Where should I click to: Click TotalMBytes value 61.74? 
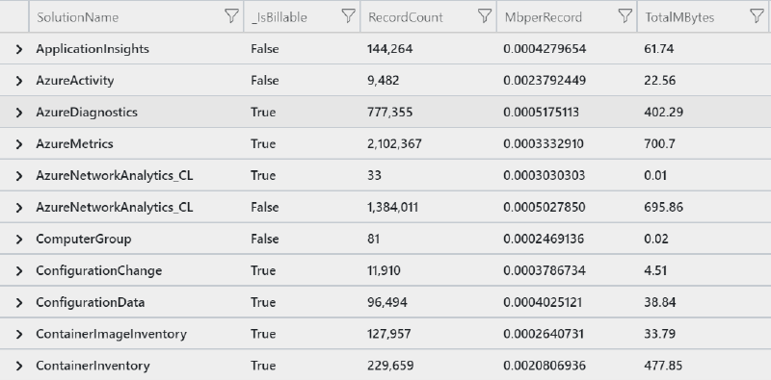658,49
